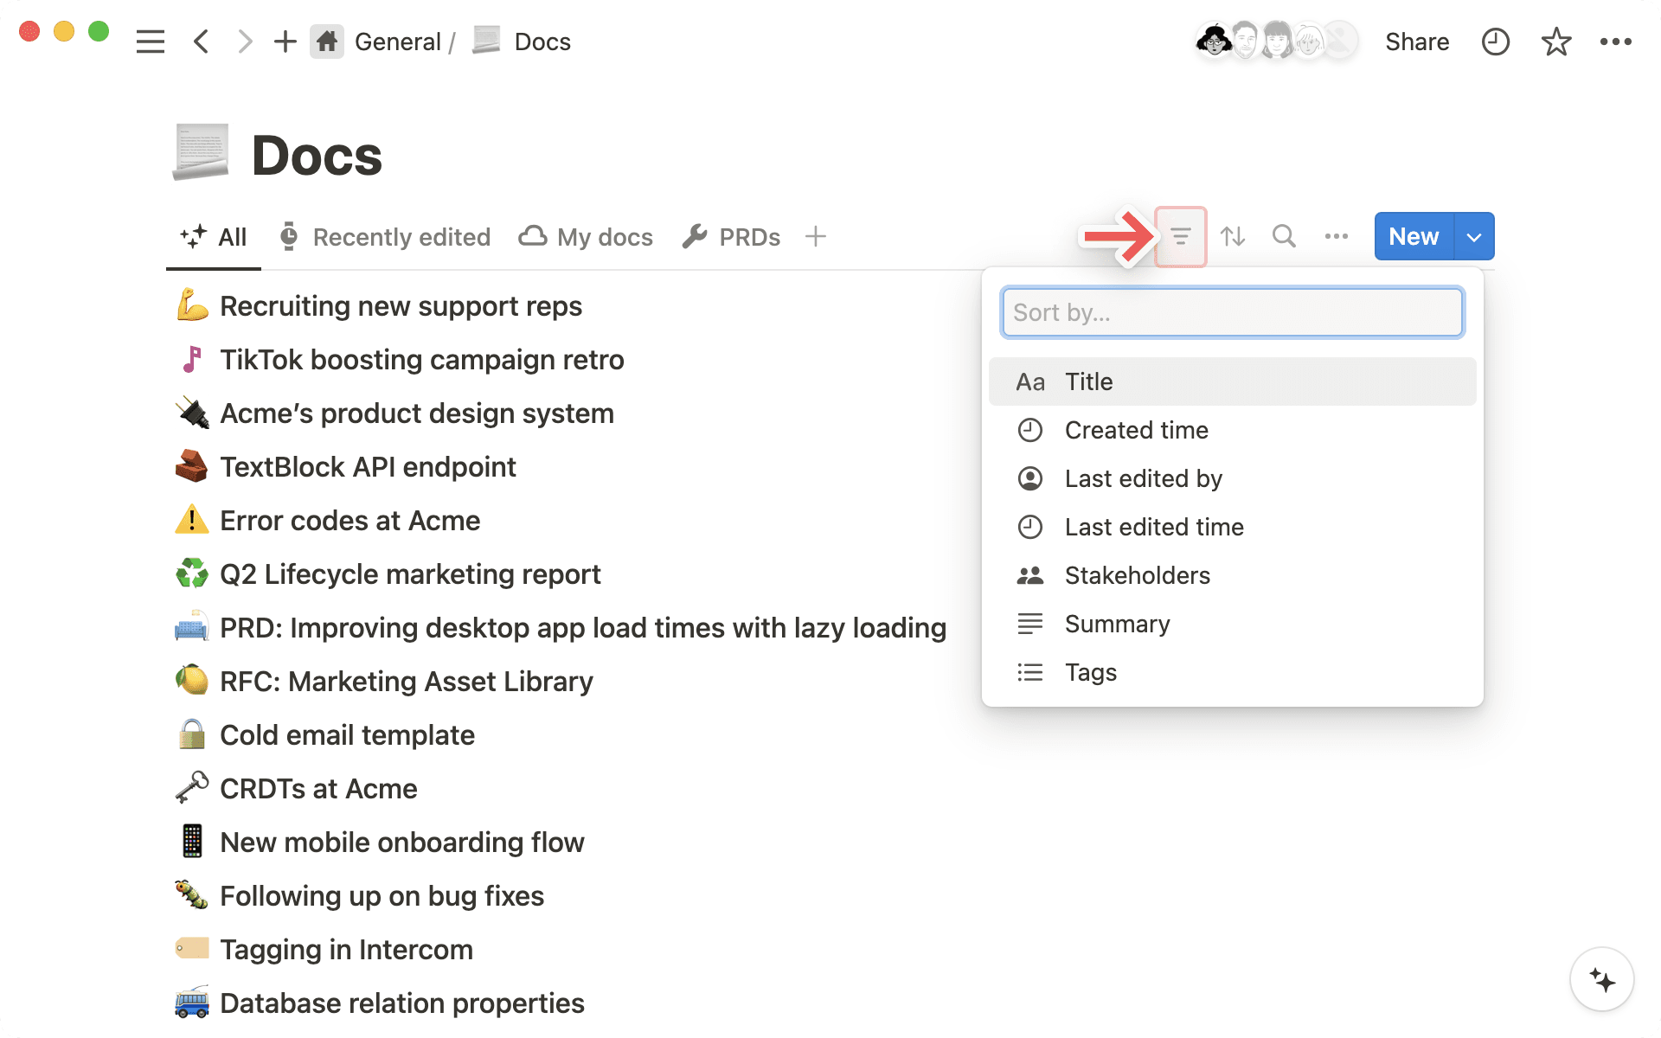Image resolution: width=1661 pixels, height=1038 pixels.
Task: Go to the Home icon in breadcrumb
Action: [x=327, y=41]
